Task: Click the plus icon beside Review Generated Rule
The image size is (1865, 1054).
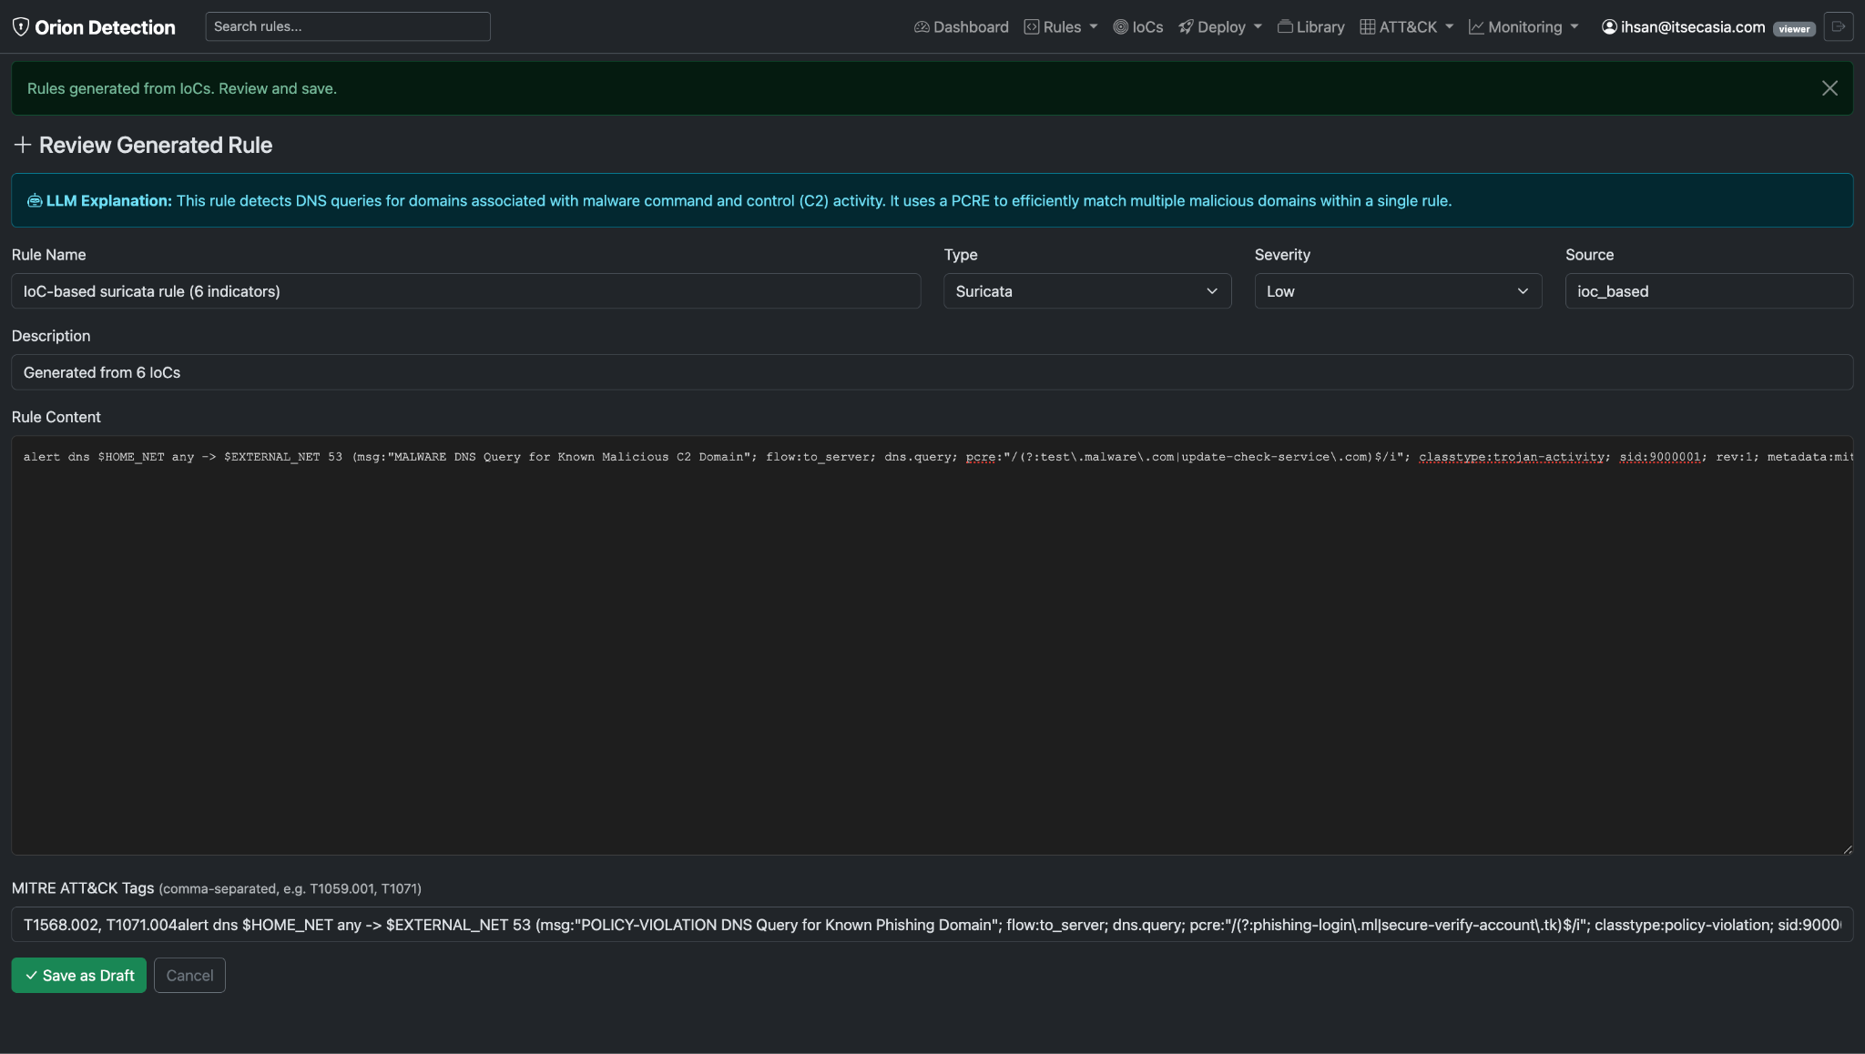Action: tap(23, 145)
